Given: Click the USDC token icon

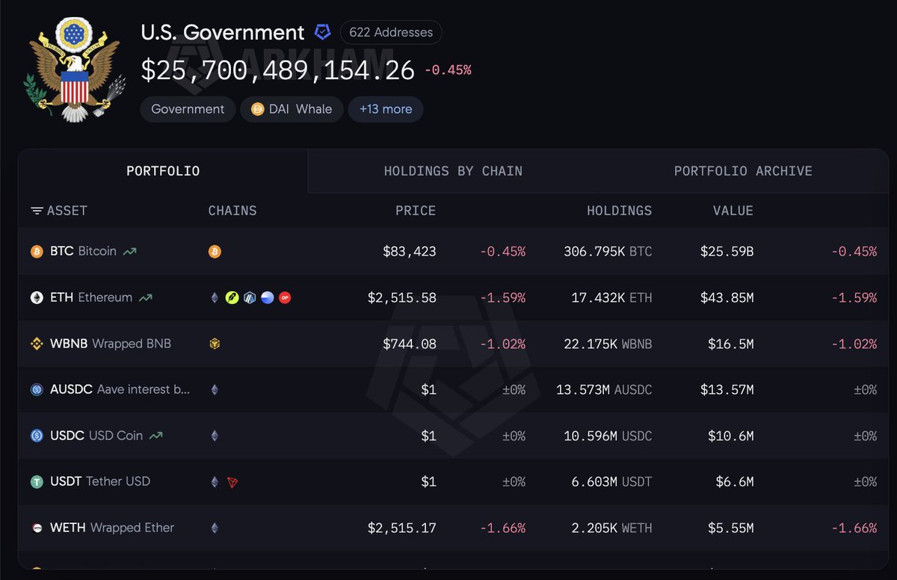Looking at the screenshot, I should (37, 436).
